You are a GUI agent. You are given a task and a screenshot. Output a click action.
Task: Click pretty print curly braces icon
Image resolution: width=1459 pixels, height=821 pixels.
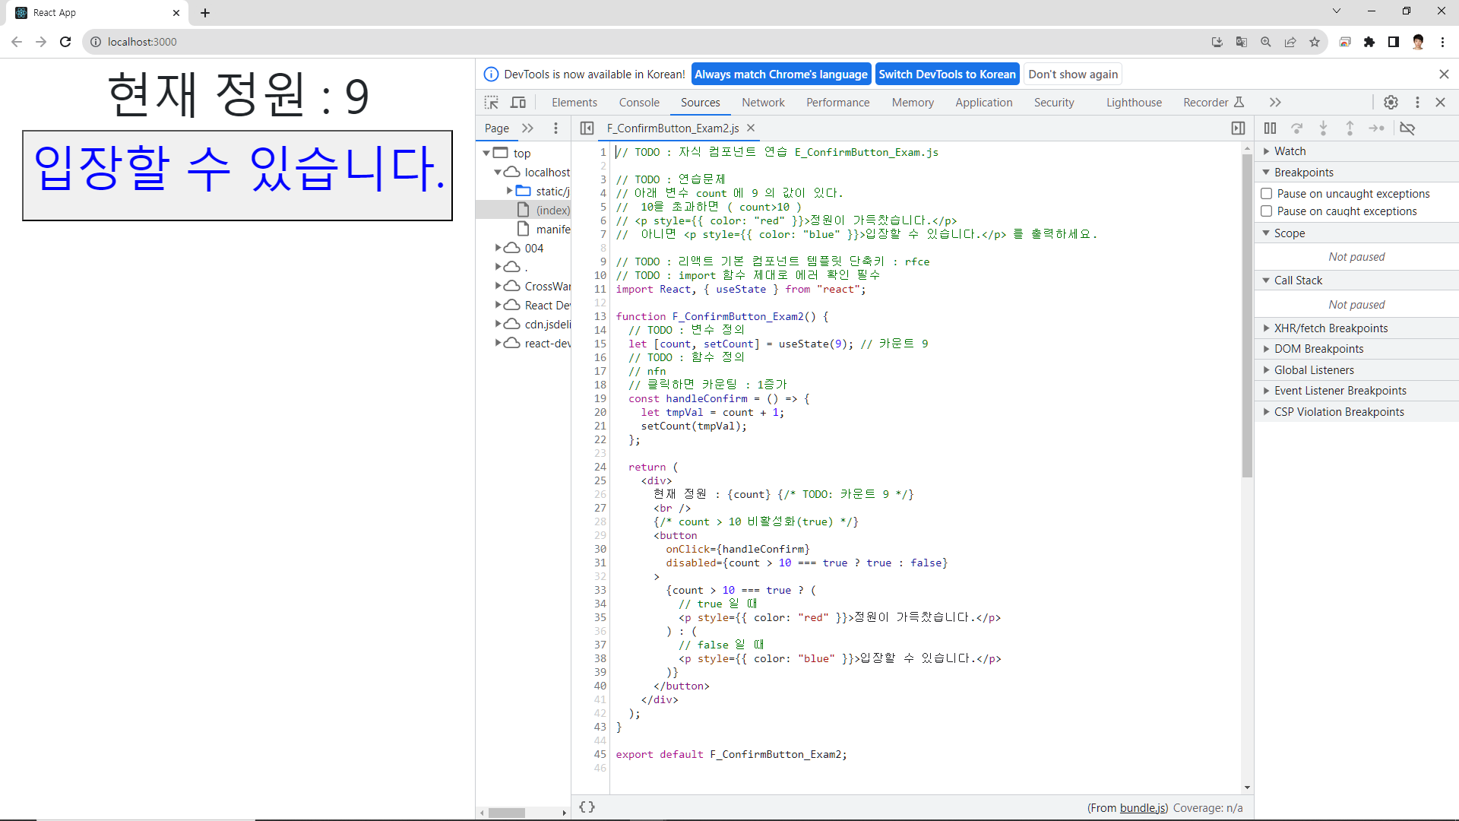587,807
